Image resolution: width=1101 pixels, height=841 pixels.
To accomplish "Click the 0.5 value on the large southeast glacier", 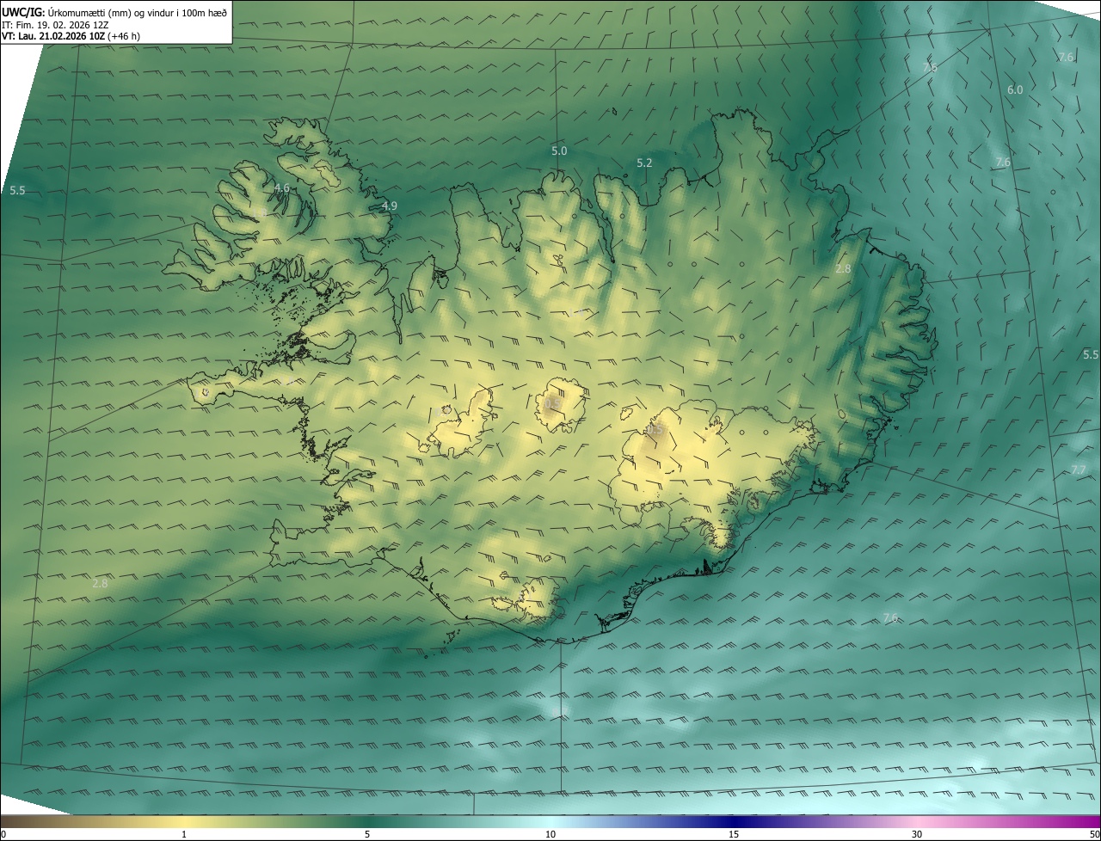I will [655, 428].
